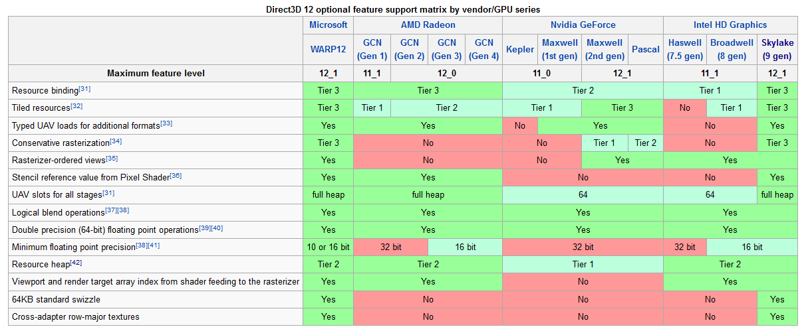Image resolution: width=810 pixels, height=333 pixels.
Task: Select 'Tier 2' Conservative rasterization cell under Pascal
Action: (646, 143)
